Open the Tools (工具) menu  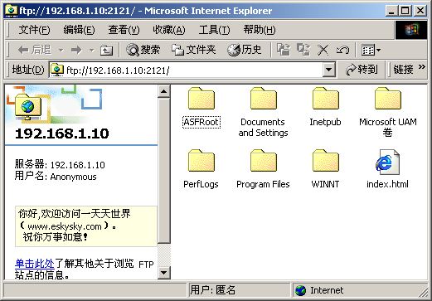point(214,30)
